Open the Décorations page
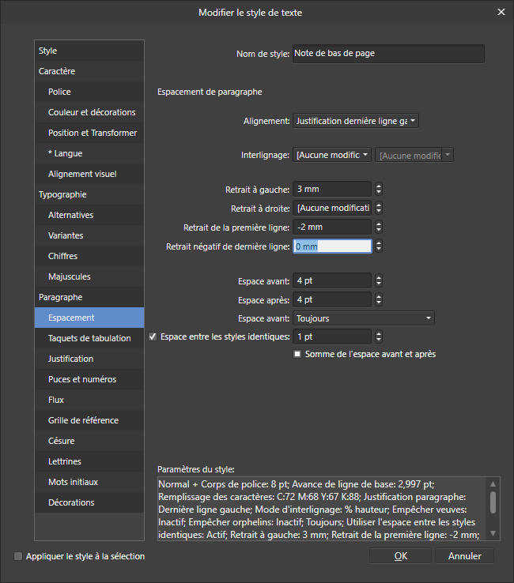 point(89,502)
